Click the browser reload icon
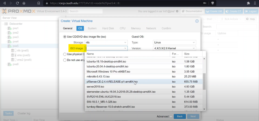 [x=17, y=3]
